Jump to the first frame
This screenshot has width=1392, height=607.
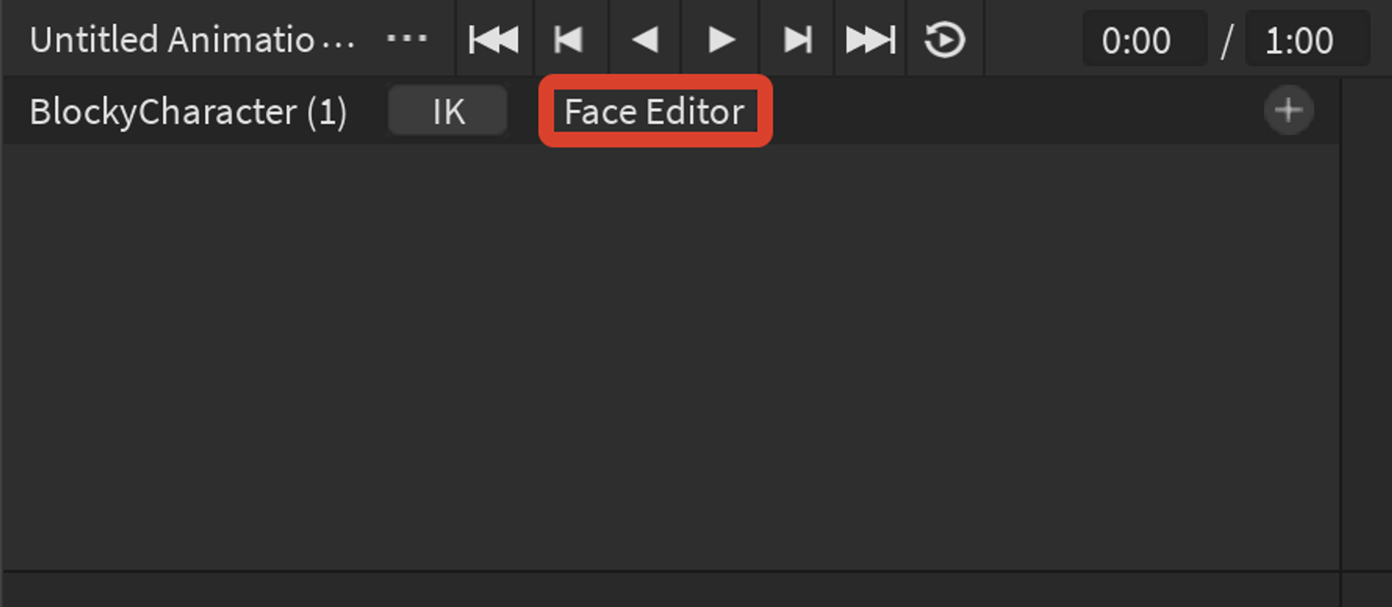pyautogui.click(x=494, y=39)
